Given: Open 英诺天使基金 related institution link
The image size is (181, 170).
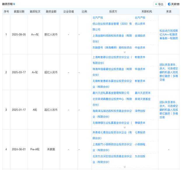Looking at the screenshot, I should [x=142, y=99].
